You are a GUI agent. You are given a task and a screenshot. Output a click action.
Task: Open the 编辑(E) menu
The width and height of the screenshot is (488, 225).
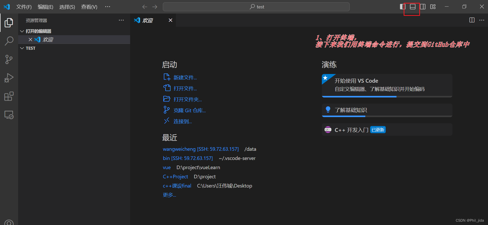coord(46,7)
